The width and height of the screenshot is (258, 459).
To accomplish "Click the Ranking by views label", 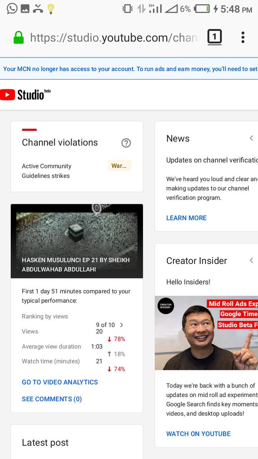I will (x=45, y=316).
